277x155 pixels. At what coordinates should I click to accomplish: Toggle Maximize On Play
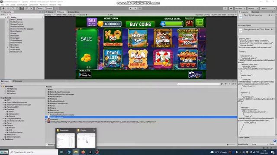(x=203, y=15)
